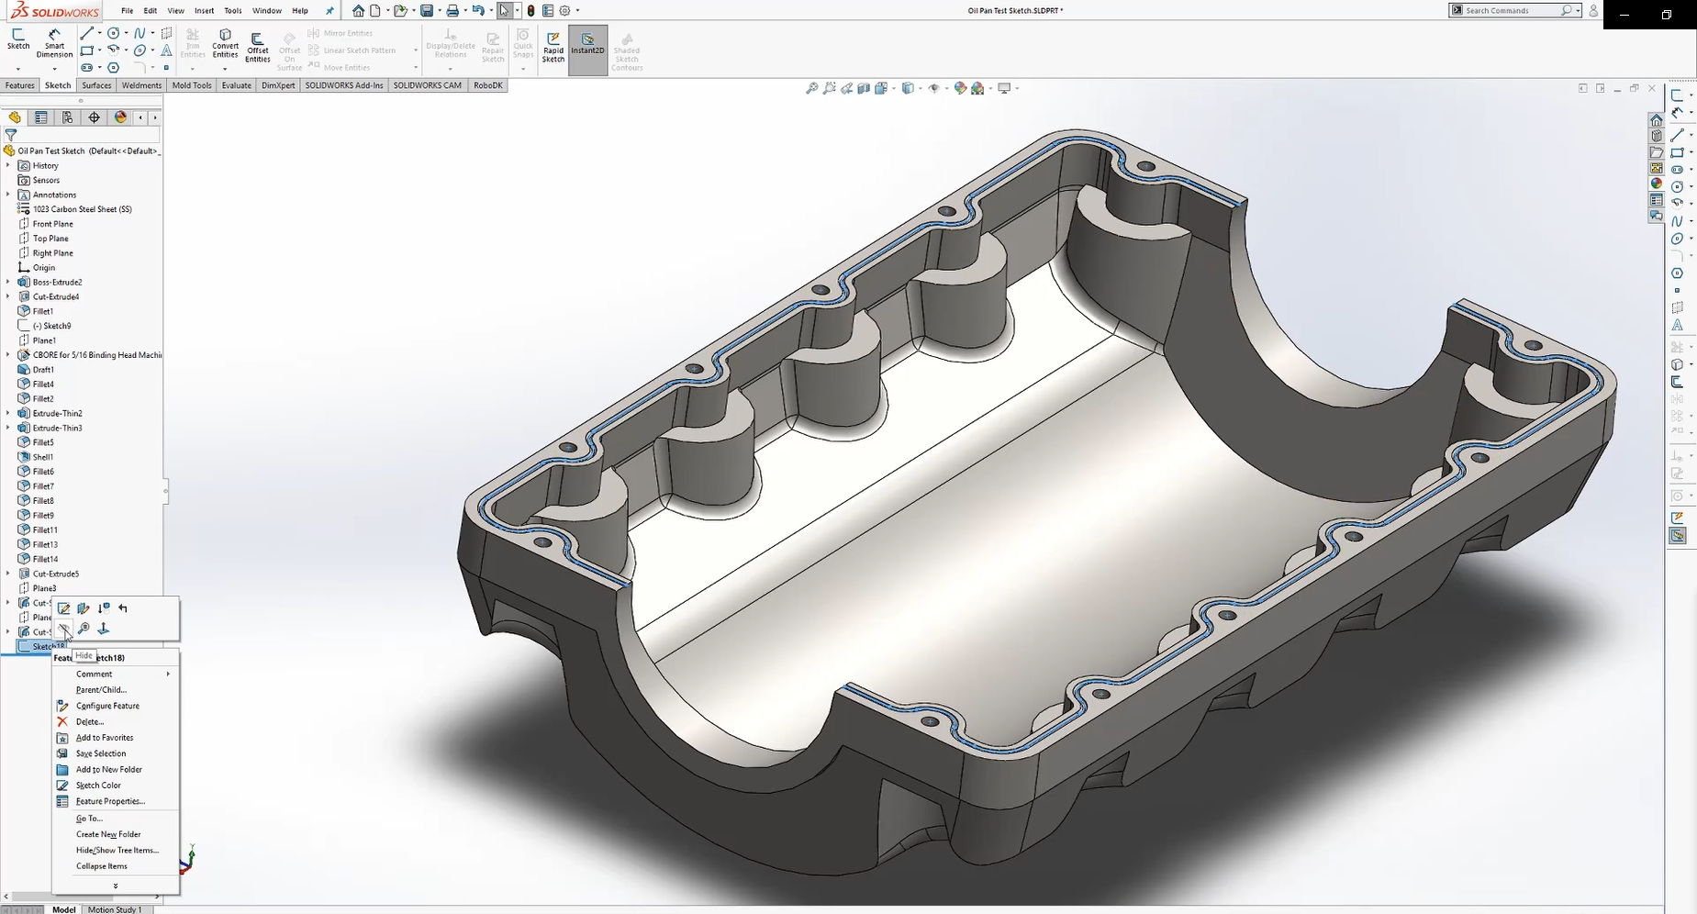Image resolution: width=1697 pixels, height=914 pixels.
Task: Click the Save icon in the top toolbar
Action: pyautogui.click(x=427, y=11)
